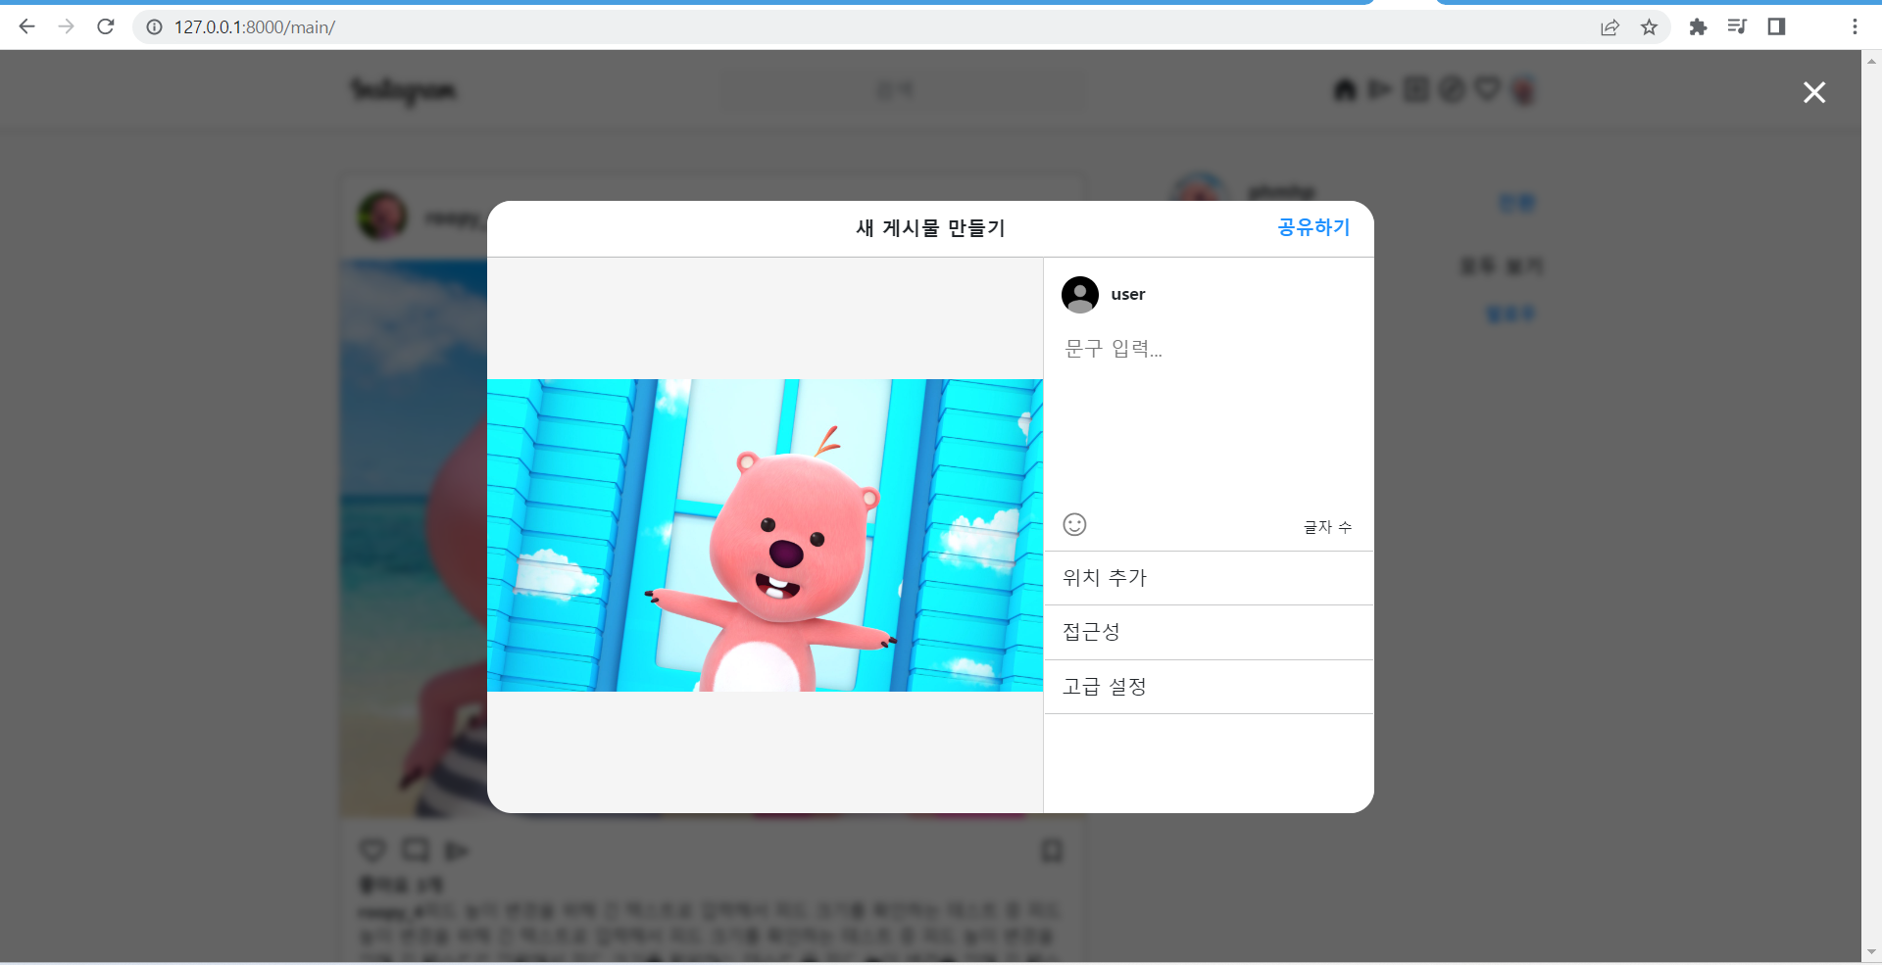Share this page via browser share icon
Screen dimensions: 1882x965
[1610, 27]
